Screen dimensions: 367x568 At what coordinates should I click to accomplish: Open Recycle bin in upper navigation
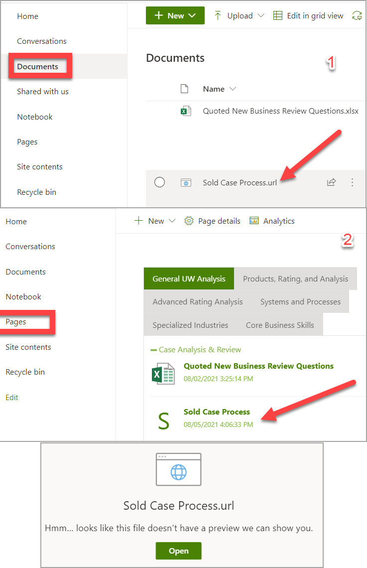36,192
